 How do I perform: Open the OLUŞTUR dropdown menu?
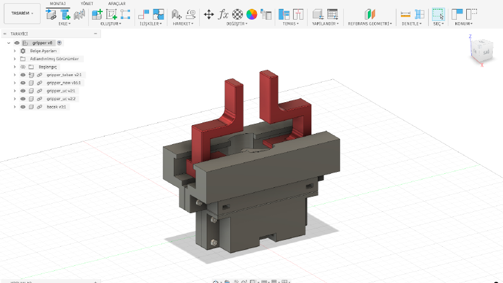[x=111, y=23]
